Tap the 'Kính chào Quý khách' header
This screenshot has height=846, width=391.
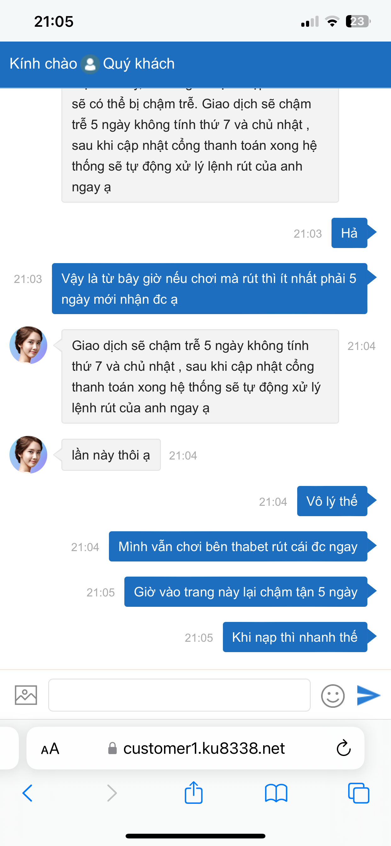click(x=92, y=64)
